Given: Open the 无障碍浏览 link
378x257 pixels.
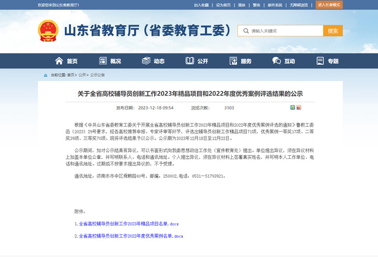Looking at the screenshot, I should point(299,5).
